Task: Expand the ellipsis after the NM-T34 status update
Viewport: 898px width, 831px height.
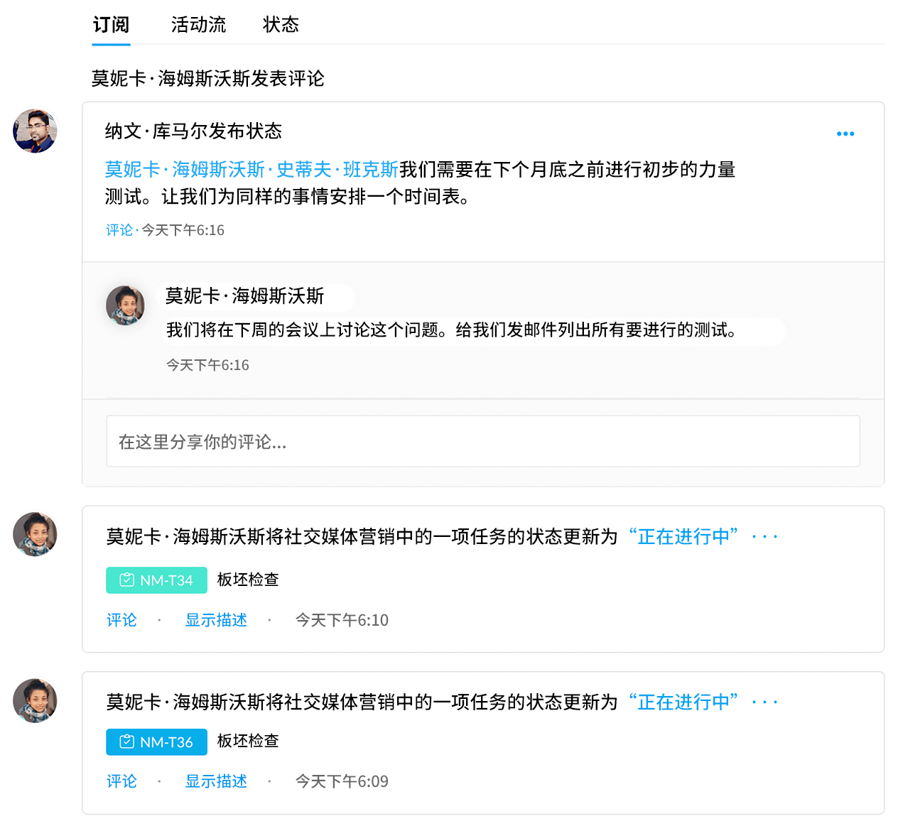Action: tap(764, 537)
